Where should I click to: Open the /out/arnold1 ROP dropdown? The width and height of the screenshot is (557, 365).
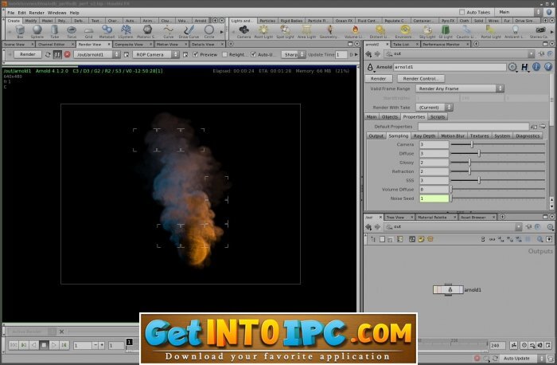click(x=96, y=54)
